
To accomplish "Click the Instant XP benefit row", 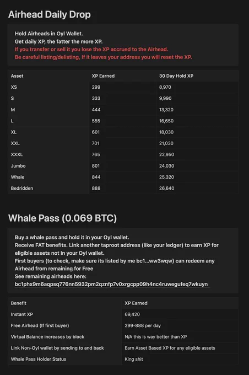I will coord(123,314).
